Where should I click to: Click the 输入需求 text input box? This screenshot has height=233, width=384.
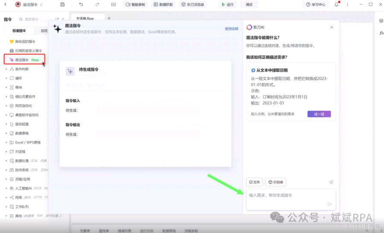coord(286,195)
